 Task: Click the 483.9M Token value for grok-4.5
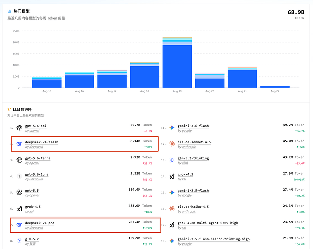(140, 206)
